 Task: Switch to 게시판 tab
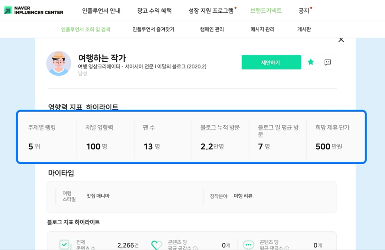tap(304, 29)
